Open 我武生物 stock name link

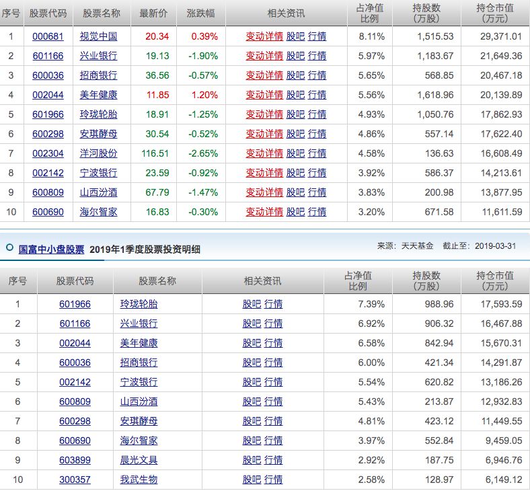(139, 480)
